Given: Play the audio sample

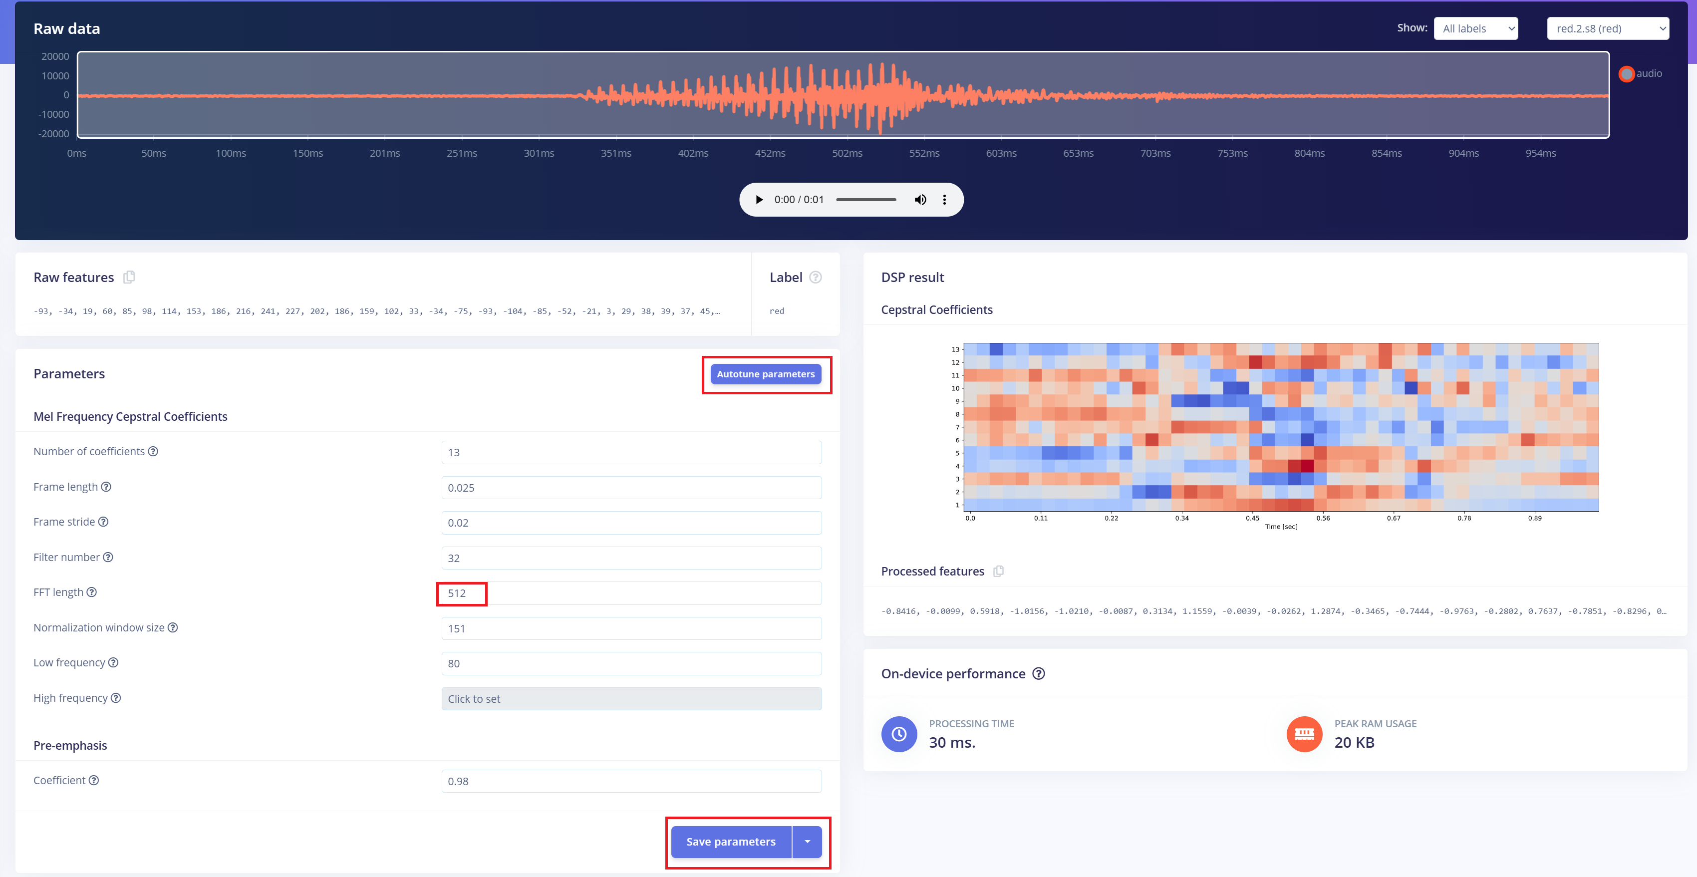Looking at the screenshot, I should coord(759,200).
